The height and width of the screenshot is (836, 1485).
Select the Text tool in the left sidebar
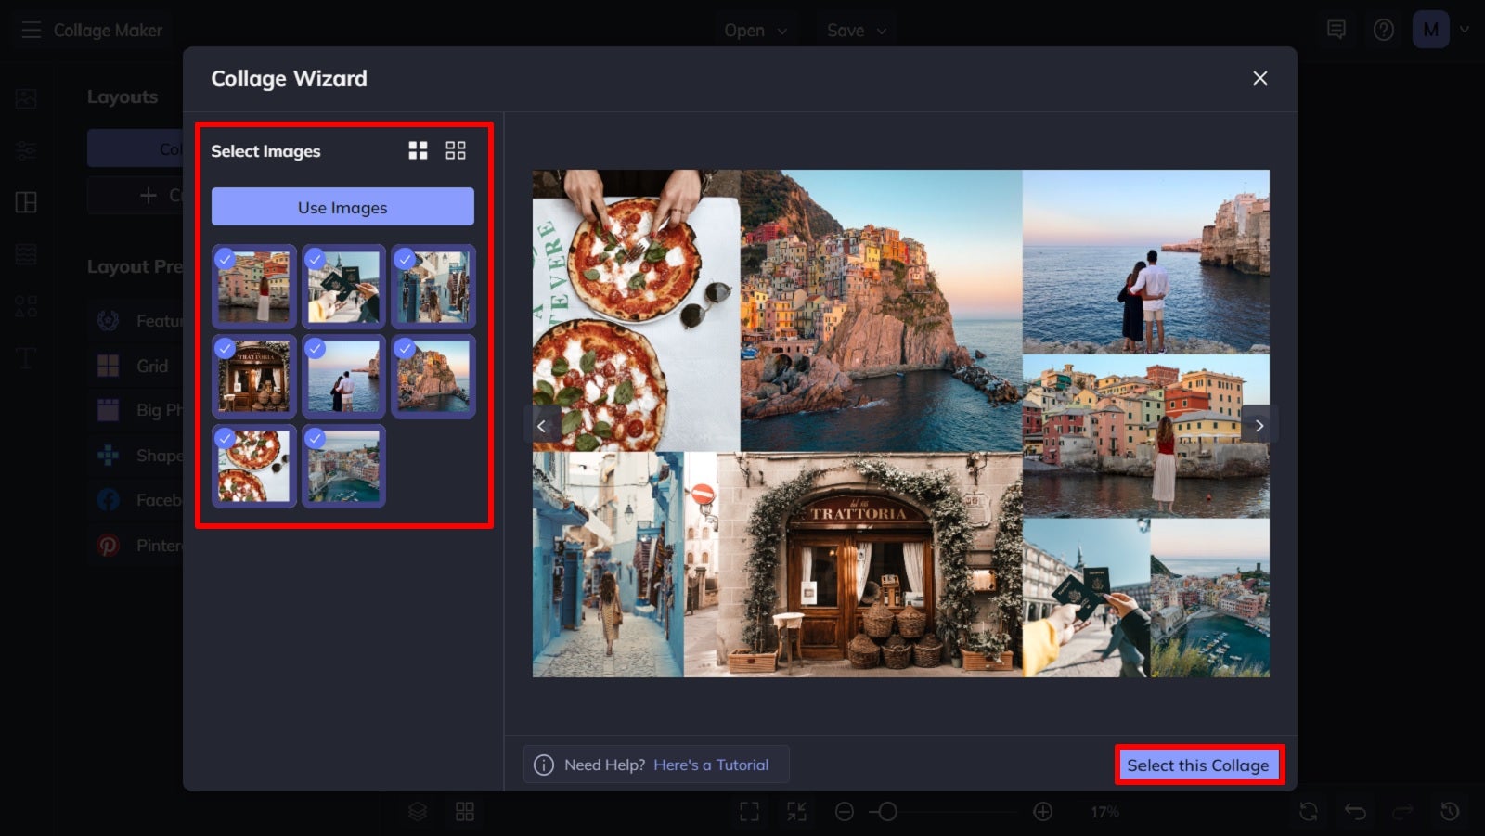tap(25, 357)
